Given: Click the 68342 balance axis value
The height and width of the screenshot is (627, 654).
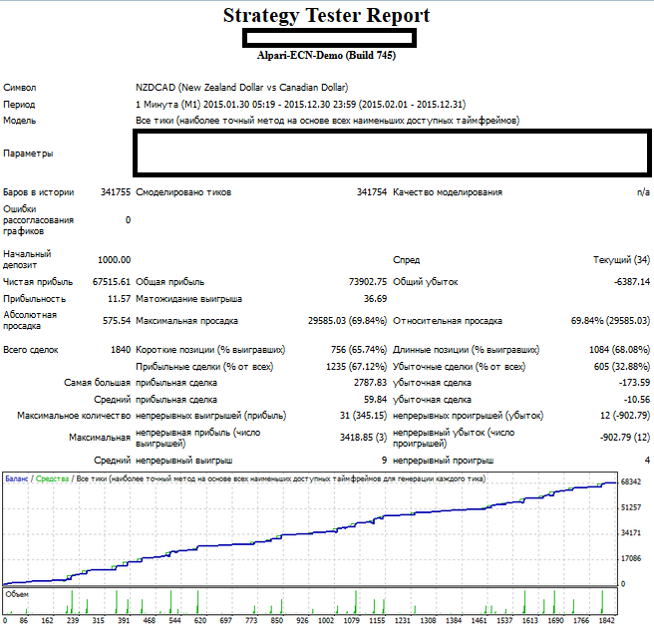Looking at the screenshot, I should 631,481.
